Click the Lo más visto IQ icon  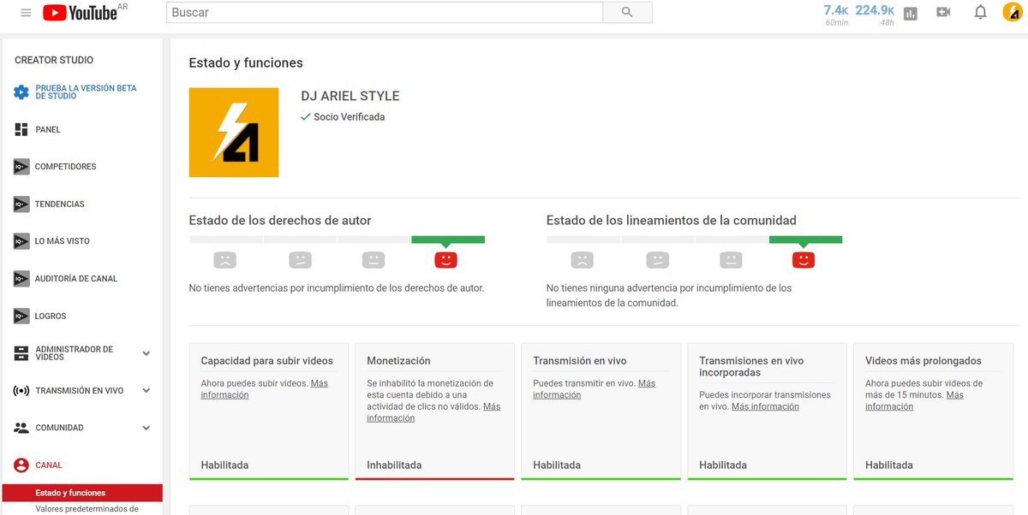[x=21, y=241]
